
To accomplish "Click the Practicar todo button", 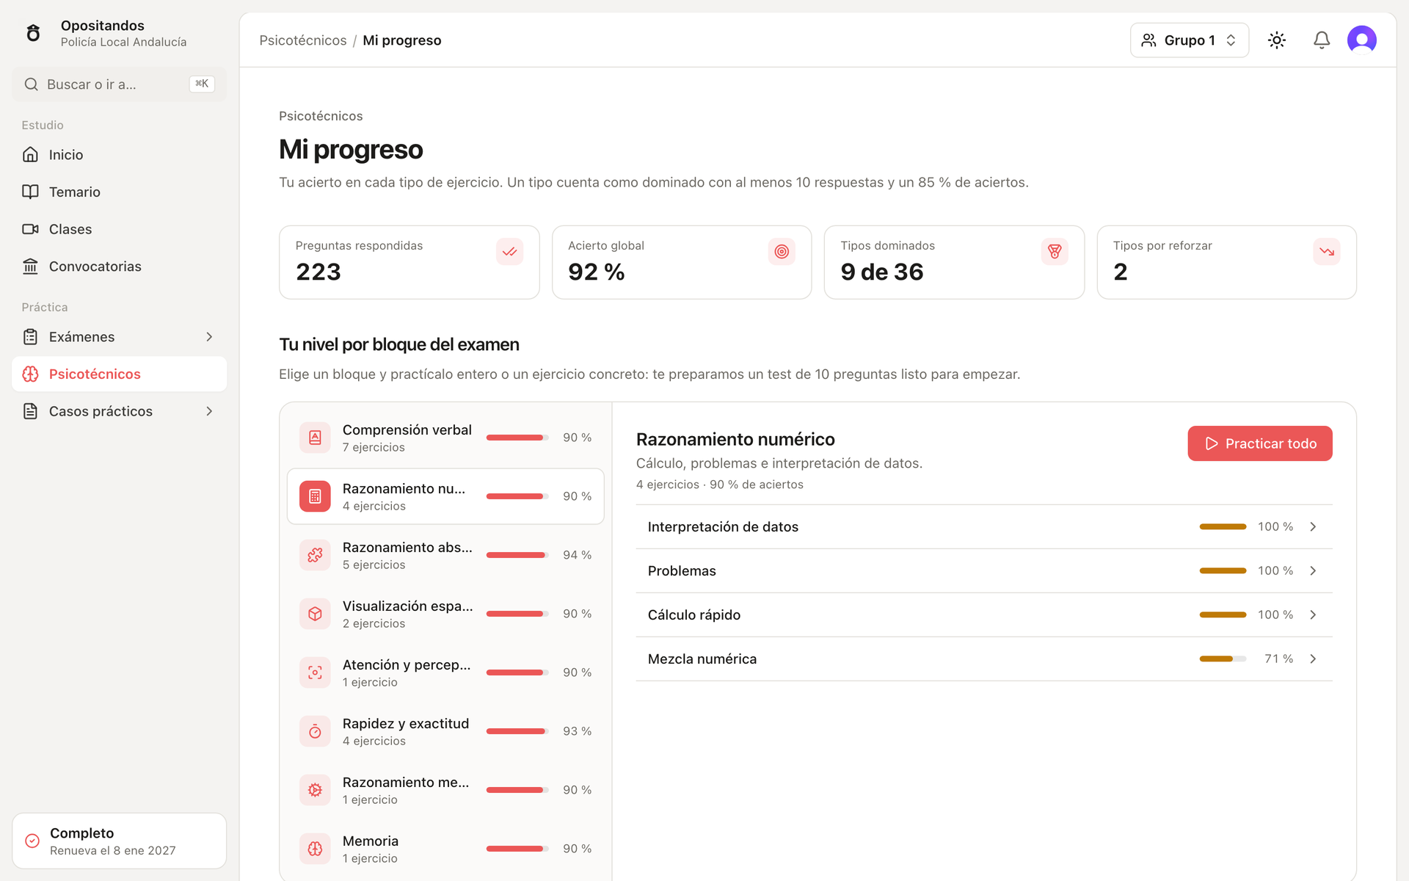I will tap(1260, 443).
